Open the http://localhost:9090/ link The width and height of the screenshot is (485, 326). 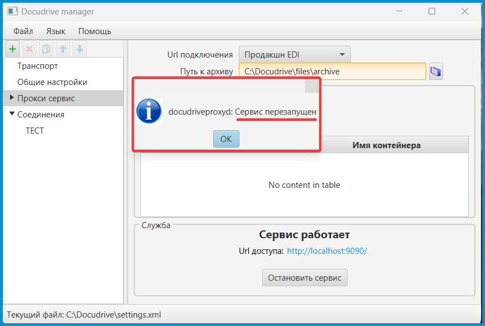[327, 251]
